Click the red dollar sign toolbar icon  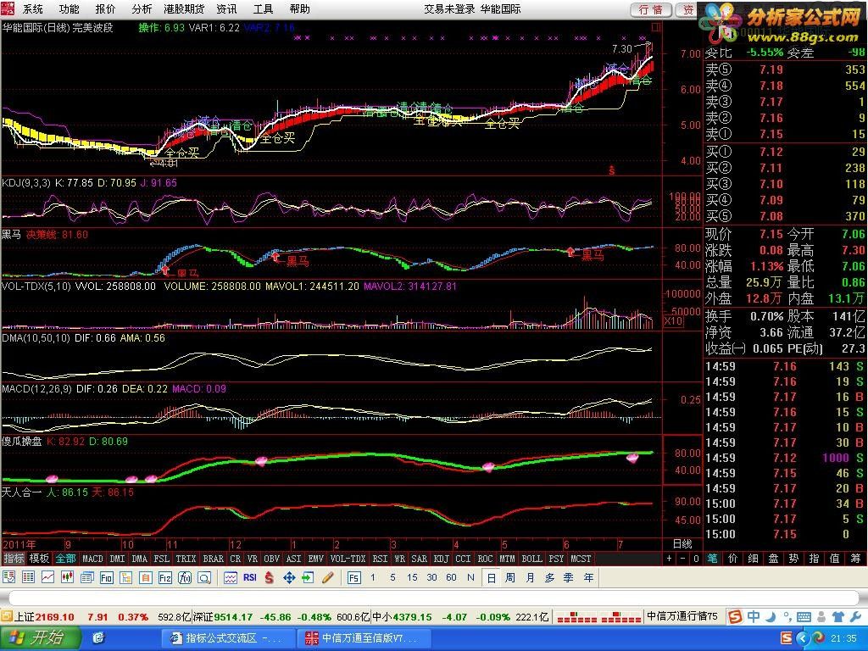tap(269, 578)
